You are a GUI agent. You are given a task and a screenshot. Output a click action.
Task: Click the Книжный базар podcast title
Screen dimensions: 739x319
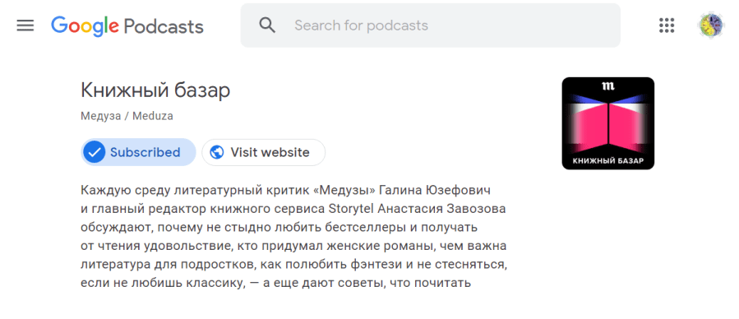point(155,90)
